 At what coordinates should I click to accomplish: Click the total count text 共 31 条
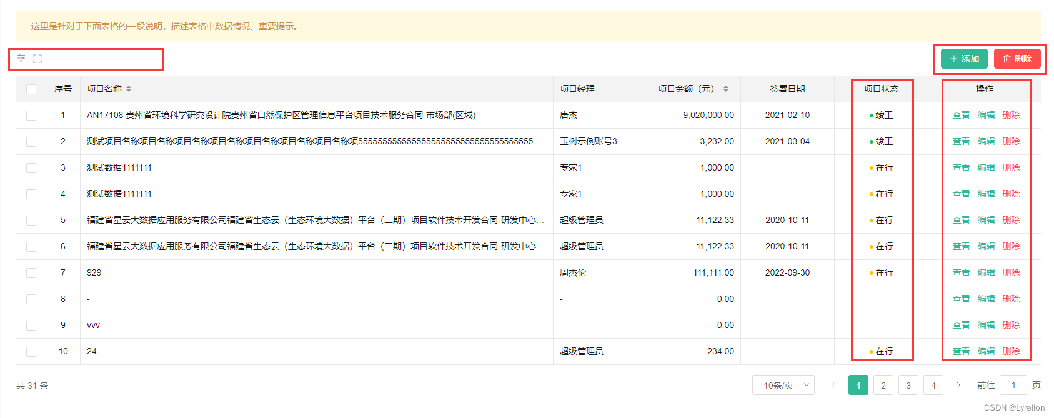click(x=32, y=386)
